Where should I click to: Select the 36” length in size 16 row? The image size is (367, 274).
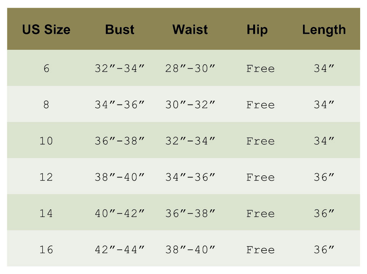pyautogui.click(x=324, y=250)
